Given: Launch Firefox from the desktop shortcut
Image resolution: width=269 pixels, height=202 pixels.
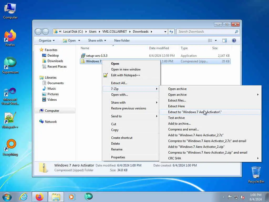Looking at the screenshot, I should (x=10, y=38).
